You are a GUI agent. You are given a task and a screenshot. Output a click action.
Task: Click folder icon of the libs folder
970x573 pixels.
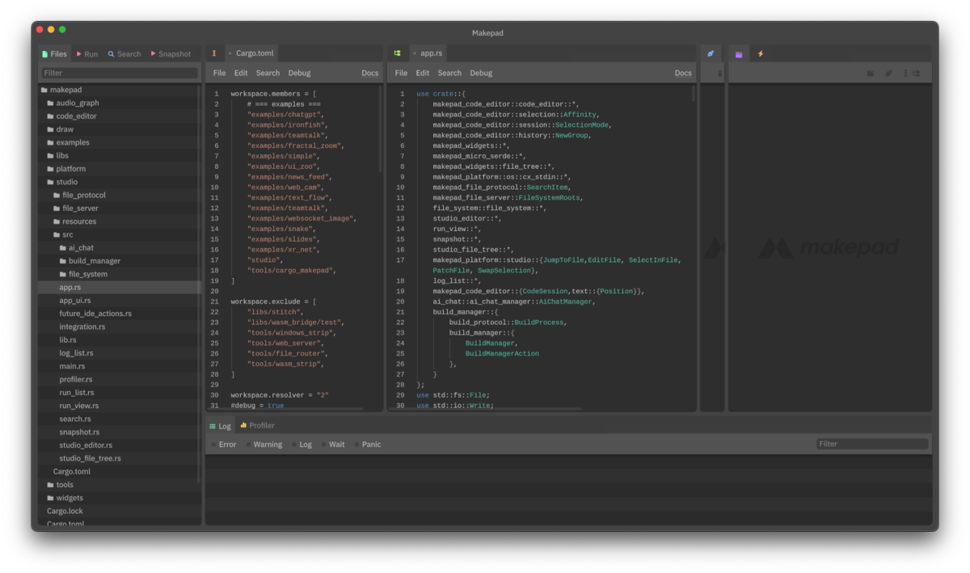50,156
